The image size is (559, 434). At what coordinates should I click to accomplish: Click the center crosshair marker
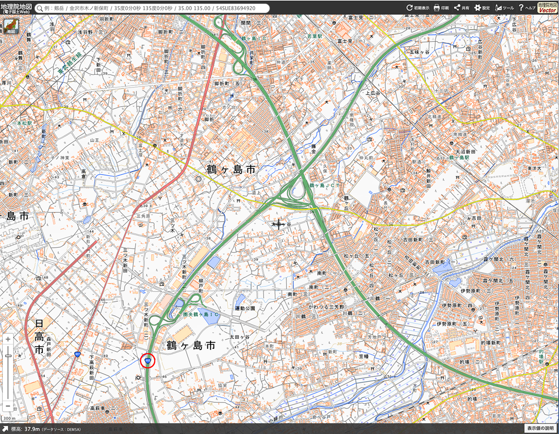[279, 224]
